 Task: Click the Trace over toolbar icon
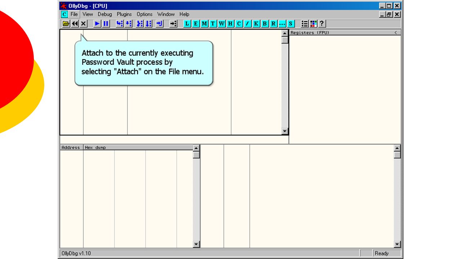point(148,24)
